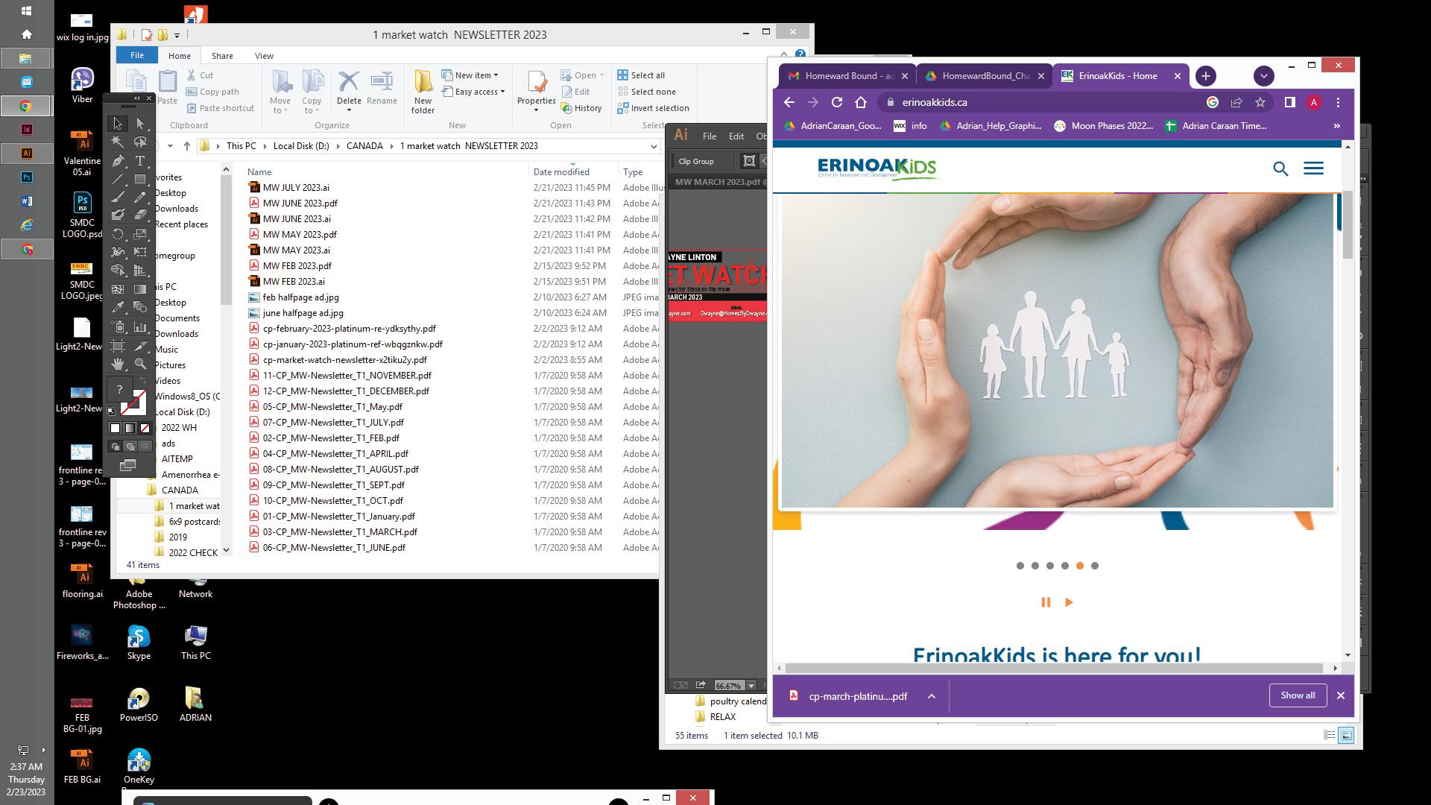Pause the ErinoakKids image slideshow
The height and width of the screenshot is (805, 1431).
tap(1046, 602)
